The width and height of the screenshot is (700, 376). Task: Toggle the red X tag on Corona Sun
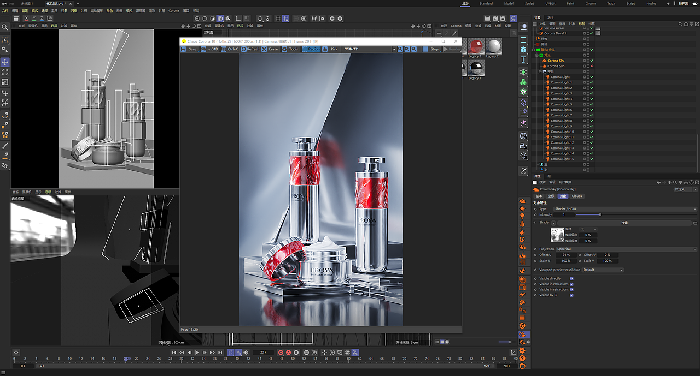pos(592,66)
